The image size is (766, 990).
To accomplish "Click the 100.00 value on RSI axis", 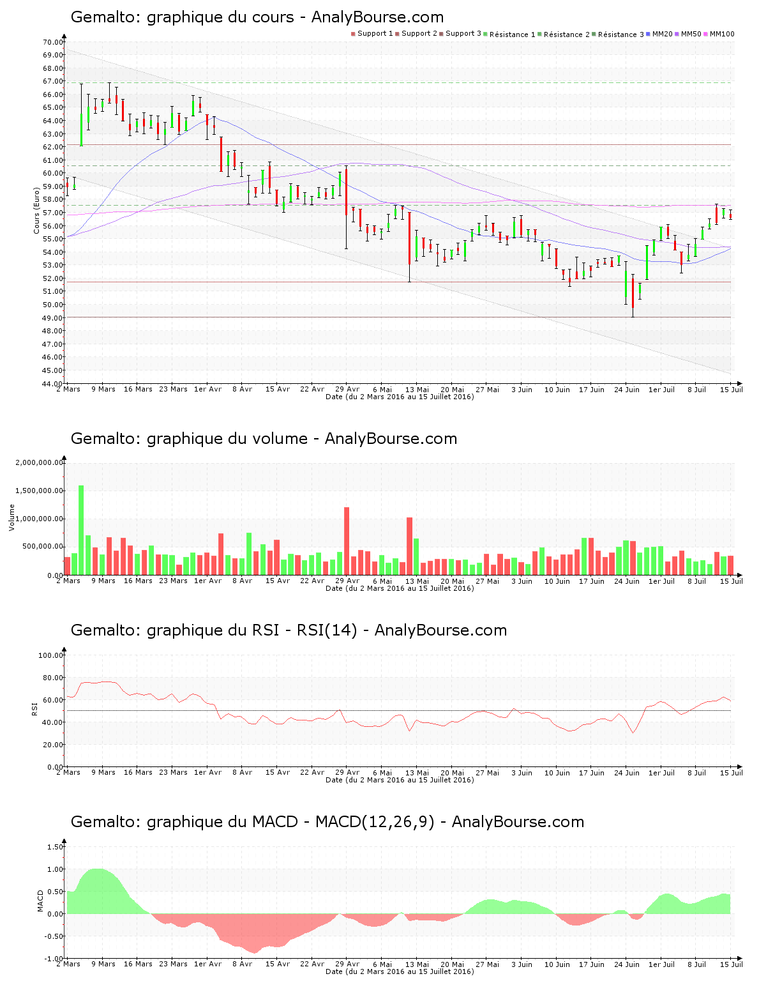I will pos(51,655).
